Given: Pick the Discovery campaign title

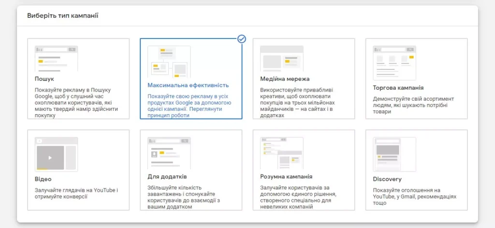Looking at the screenshot, I should (x=387, y=179).
